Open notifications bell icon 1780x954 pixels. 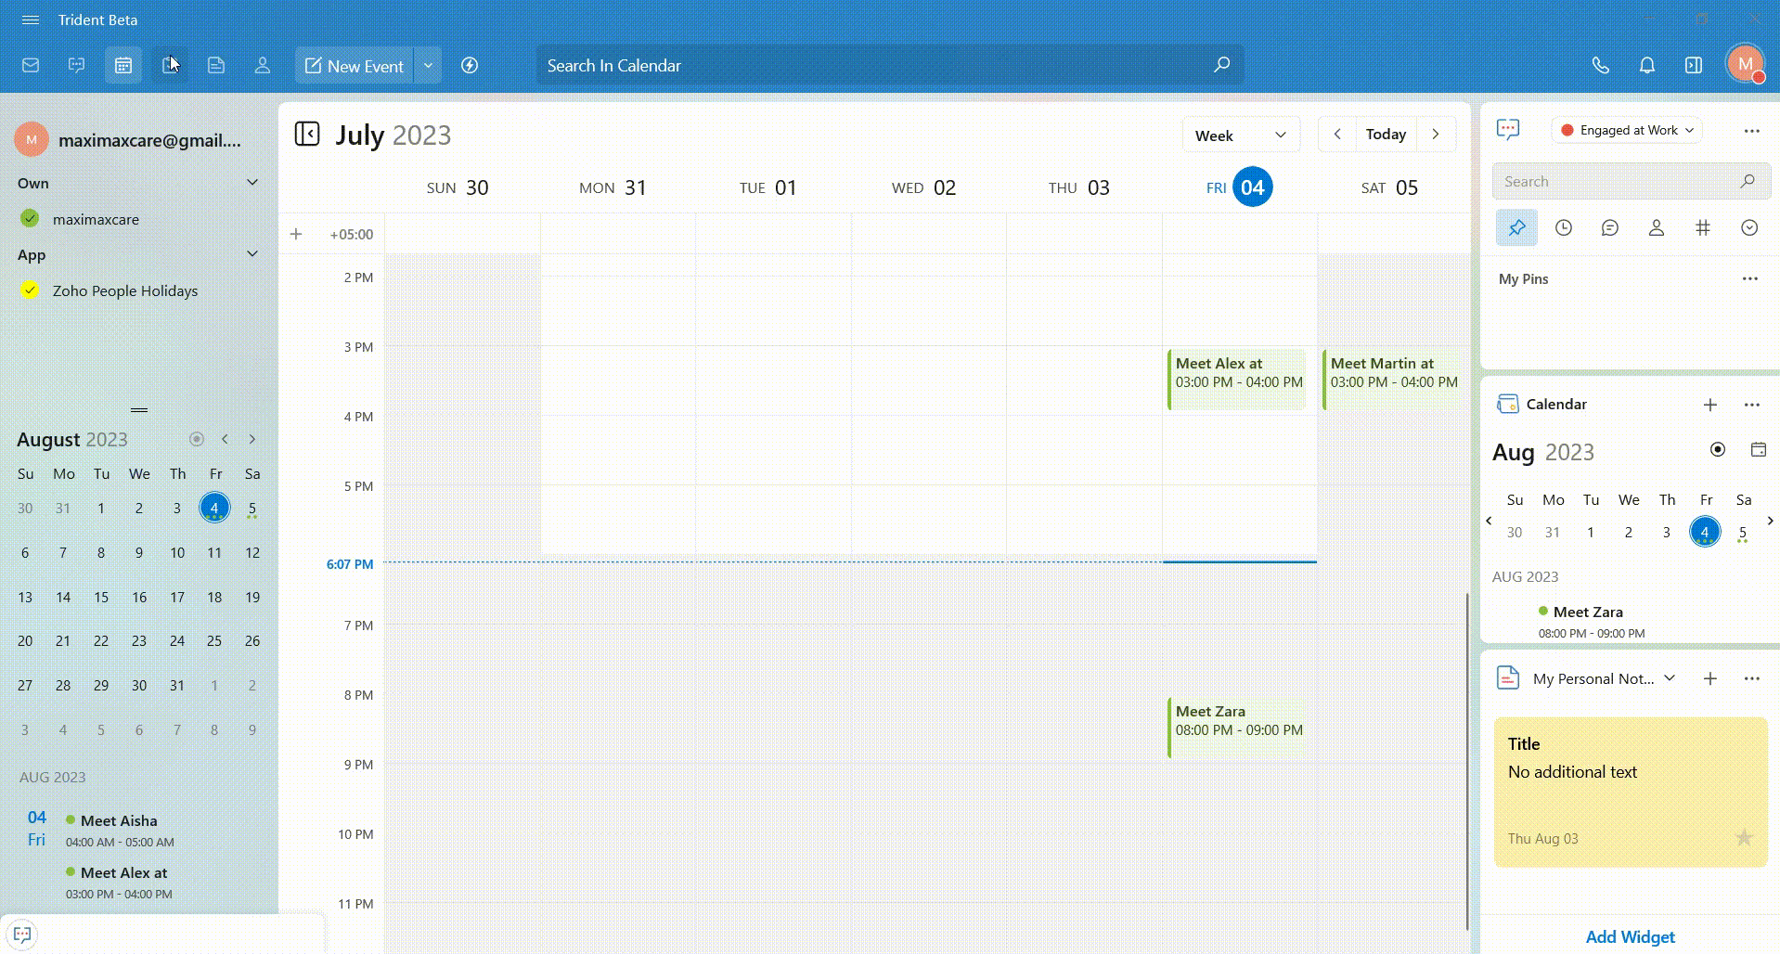tap(1646, 65)
